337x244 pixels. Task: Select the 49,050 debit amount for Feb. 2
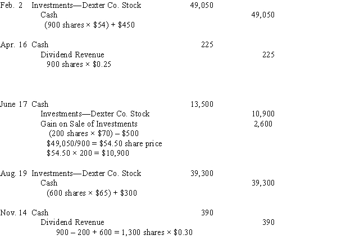click(x=202, y=6)
